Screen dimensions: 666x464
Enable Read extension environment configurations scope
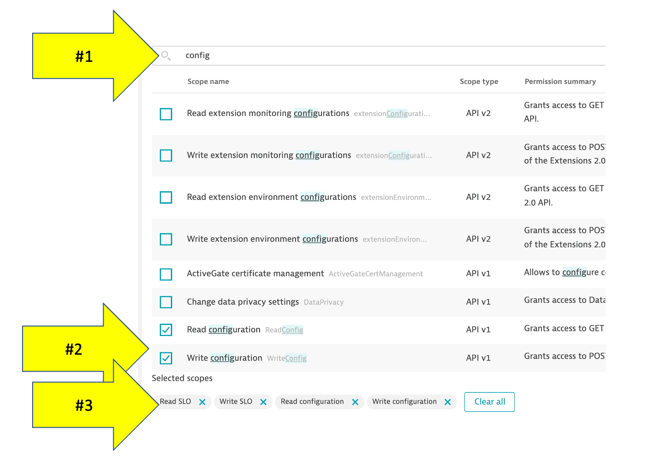[x=166, y=197]
